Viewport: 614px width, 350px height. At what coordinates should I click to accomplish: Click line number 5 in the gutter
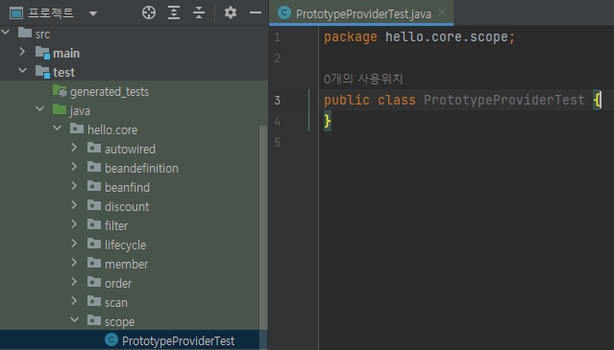point(278,143)
